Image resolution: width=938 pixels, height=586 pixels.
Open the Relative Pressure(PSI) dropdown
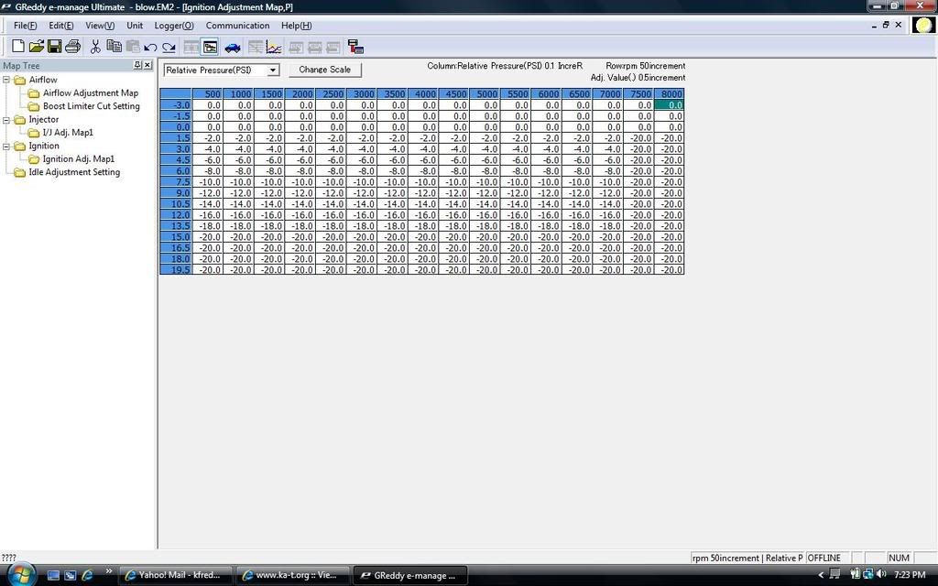point(273,70)
